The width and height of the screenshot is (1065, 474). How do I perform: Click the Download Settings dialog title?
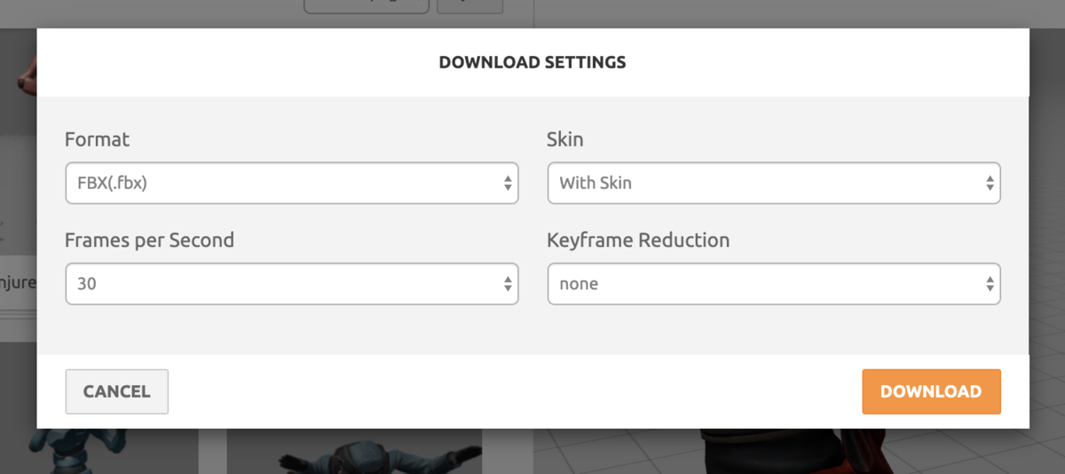point(532,62)
